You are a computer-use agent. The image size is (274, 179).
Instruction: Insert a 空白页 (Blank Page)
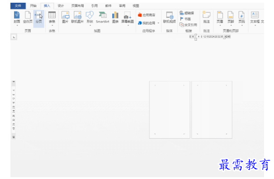coord(28,17)
